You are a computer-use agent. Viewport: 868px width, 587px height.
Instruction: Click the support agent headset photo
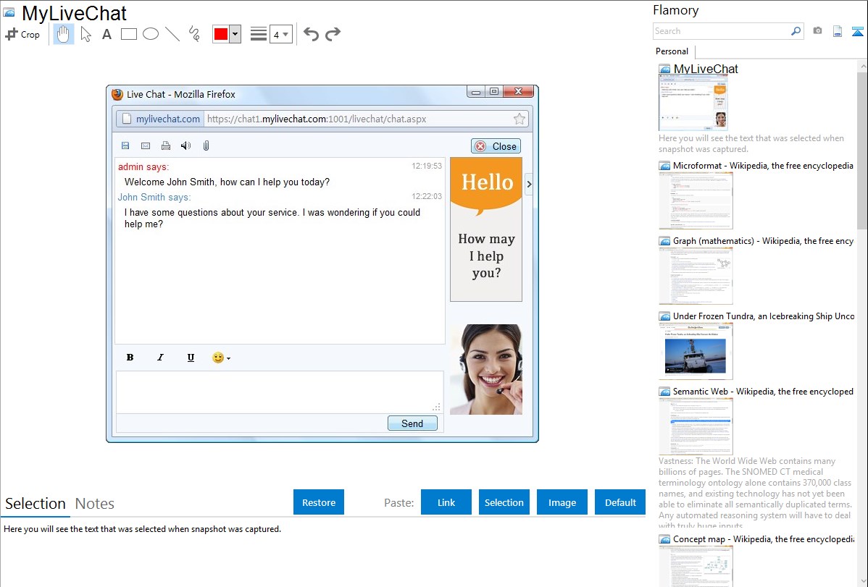(x=486, y=370)
